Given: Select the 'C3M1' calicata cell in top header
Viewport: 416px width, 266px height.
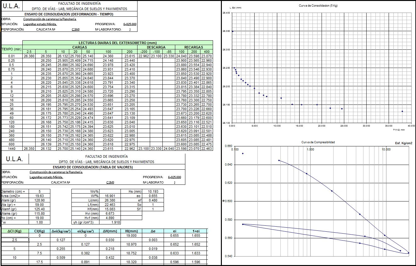Looking at the screenshot, I should [76, 30].
